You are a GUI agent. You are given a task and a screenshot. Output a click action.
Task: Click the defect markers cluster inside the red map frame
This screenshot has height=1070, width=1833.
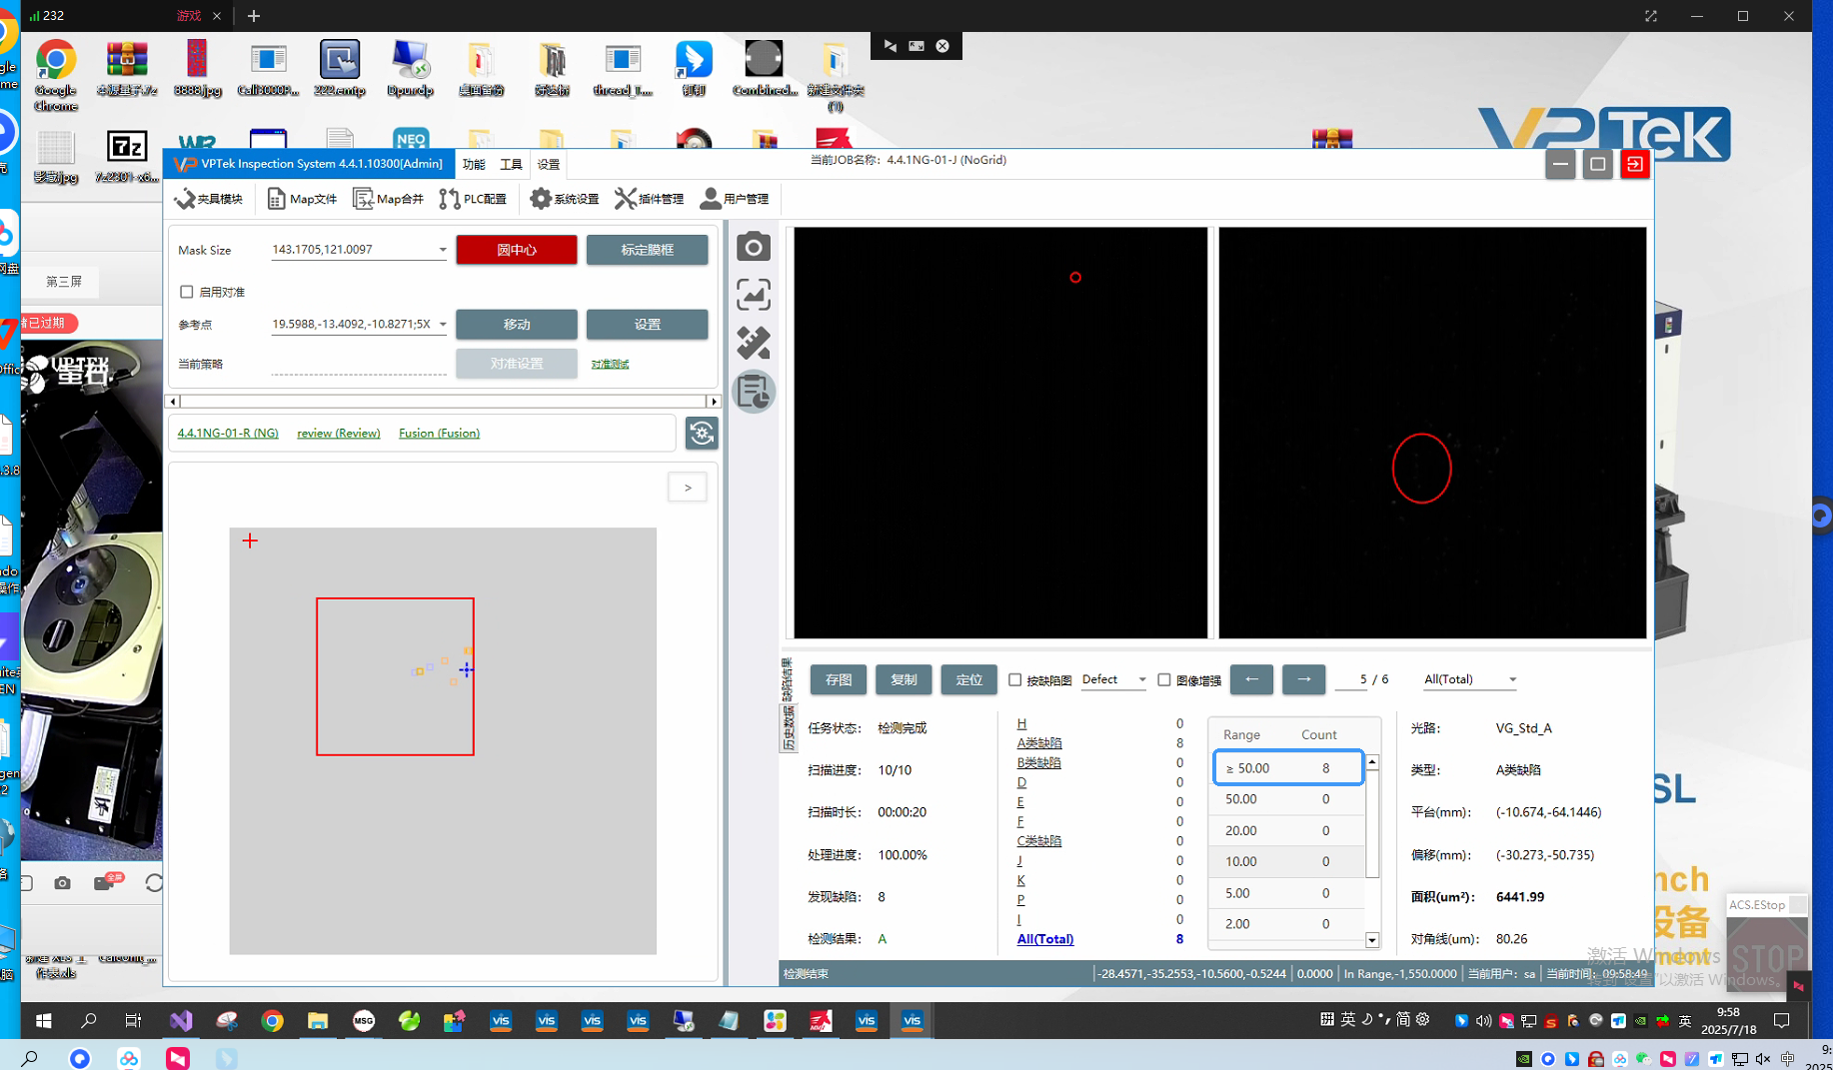443,668
